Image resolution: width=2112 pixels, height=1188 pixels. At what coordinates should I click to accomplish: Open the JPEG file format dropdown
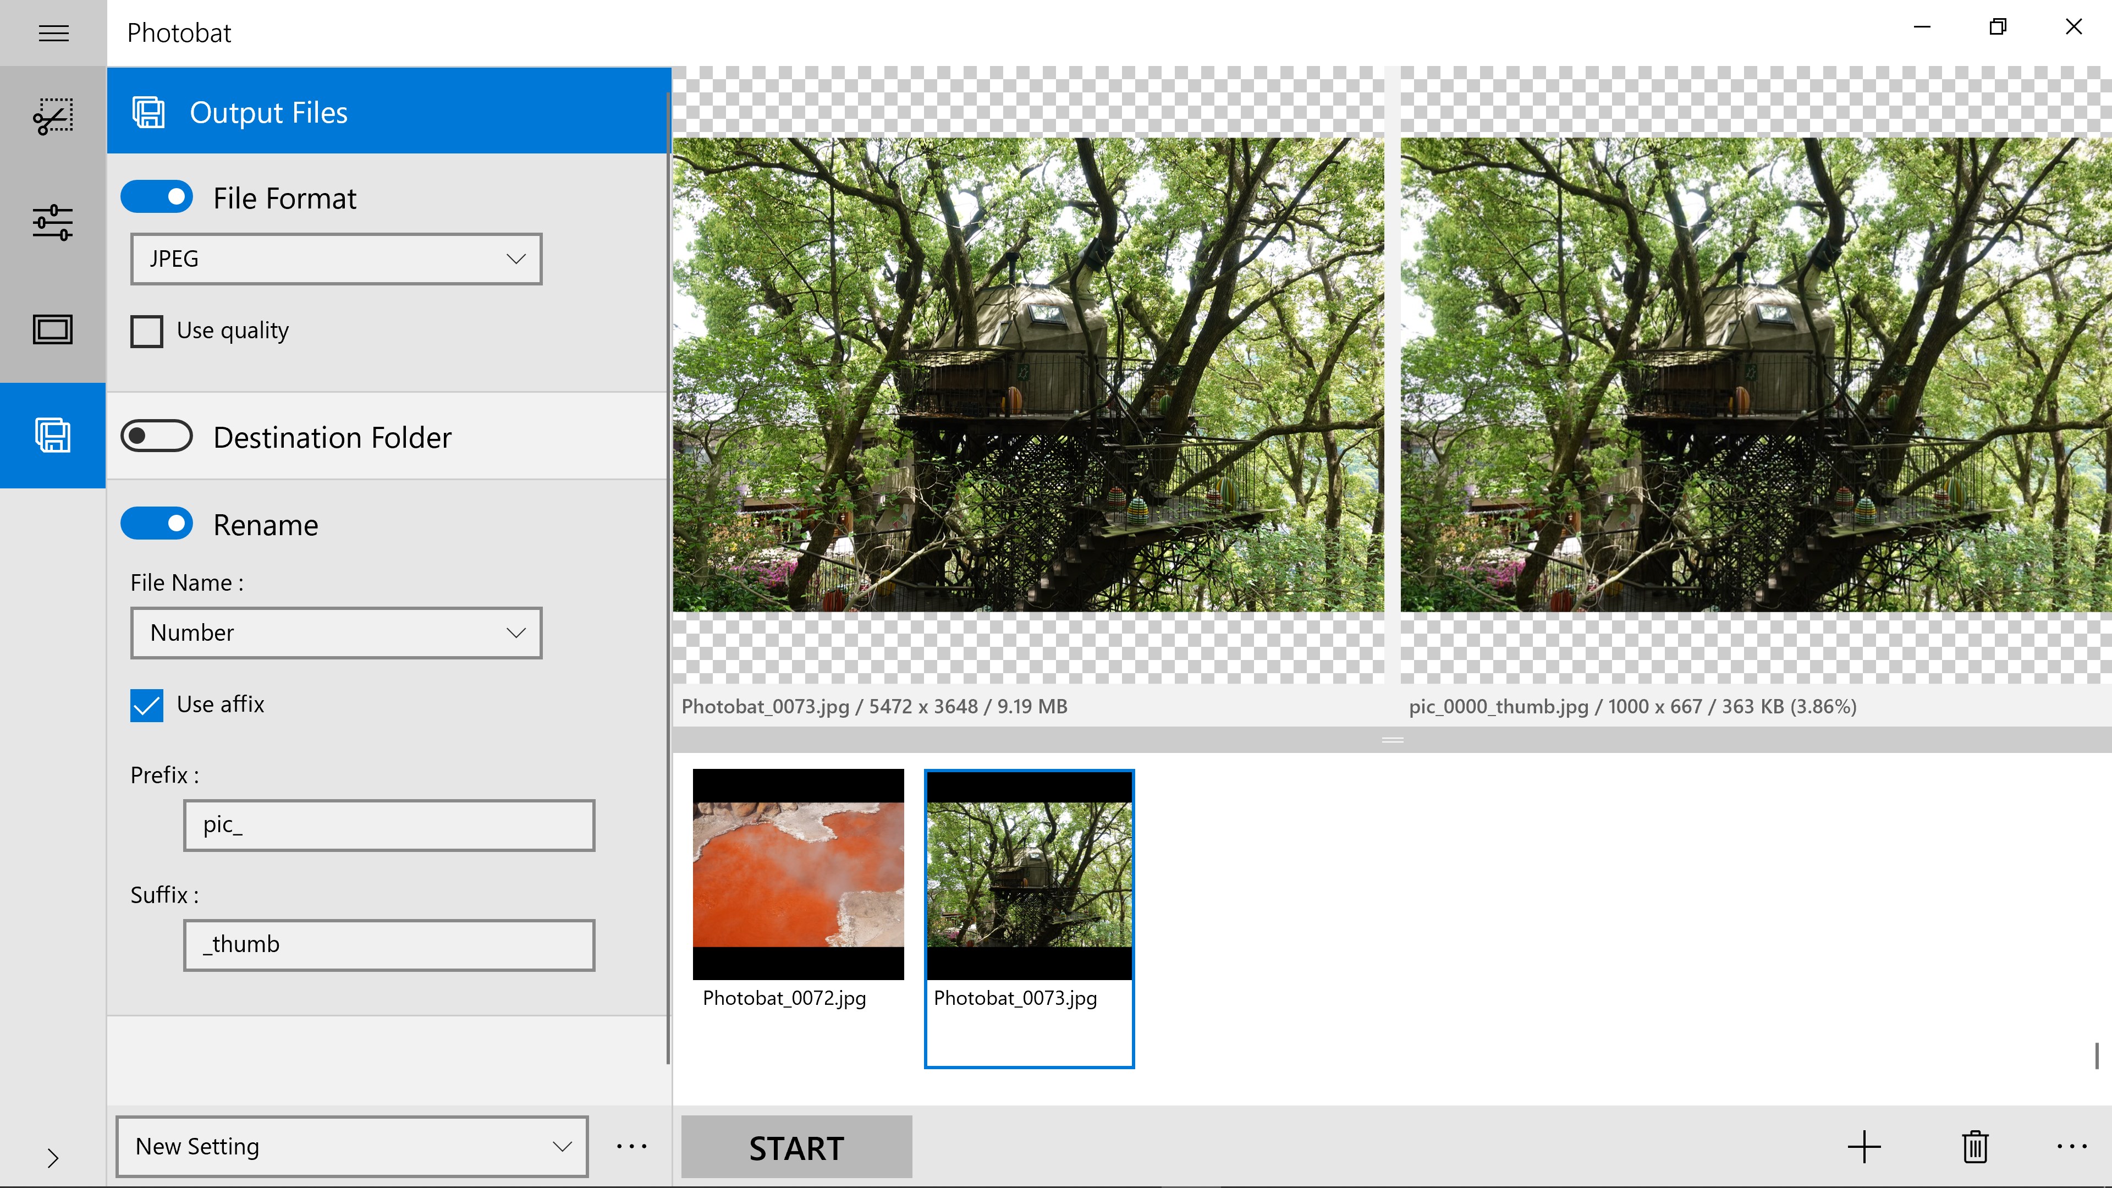tap(336, 259)
